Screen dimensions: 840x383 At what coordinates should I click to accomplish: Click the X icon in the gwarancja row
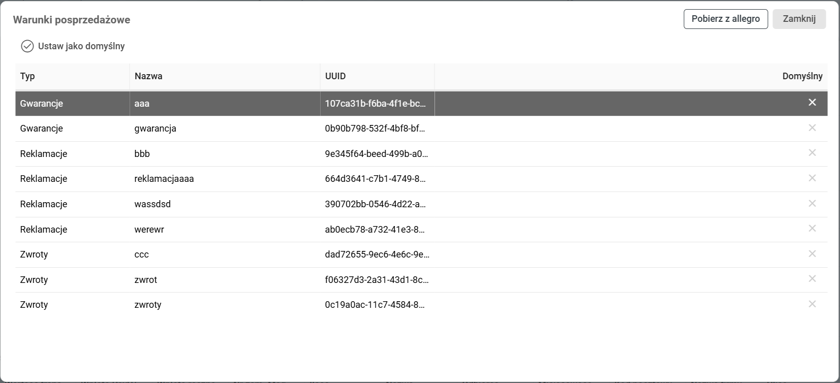point(812,128)
